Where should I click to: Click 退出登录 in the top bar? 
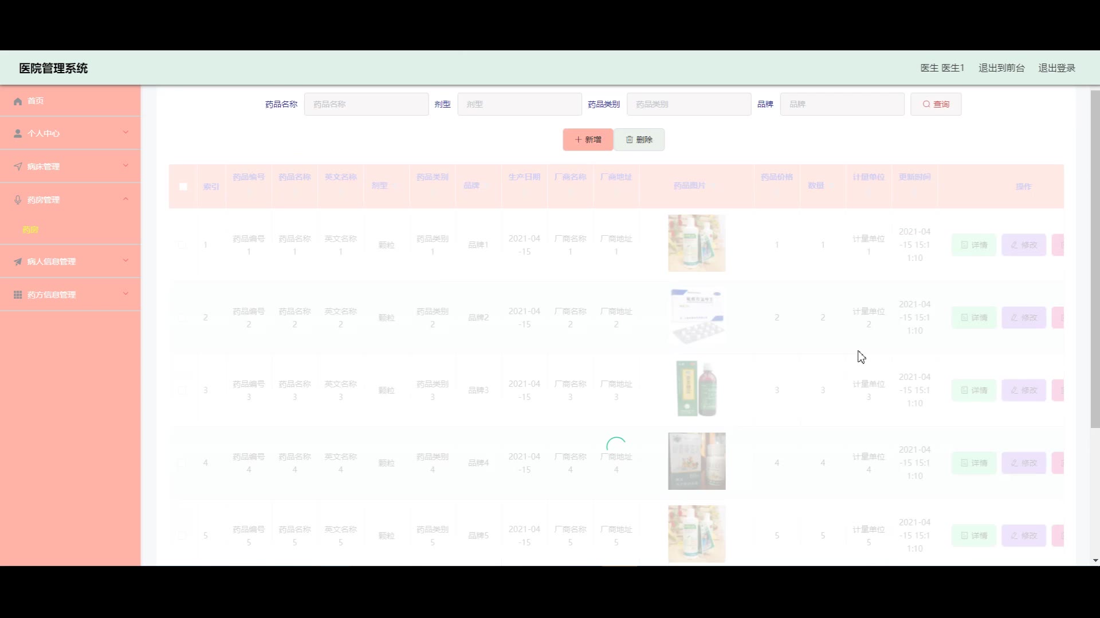1056,68
